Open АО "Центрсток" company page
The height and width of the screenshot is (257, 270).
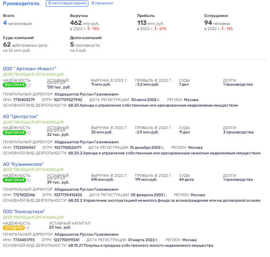tap(20, 116)
